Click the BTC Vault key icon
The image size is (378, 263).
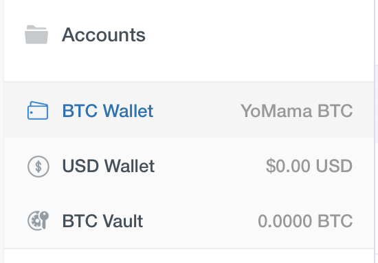coord(38,220)
